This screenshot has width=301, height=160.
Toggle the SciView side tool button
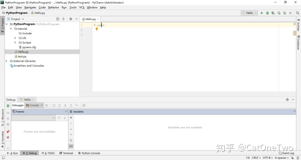click(298, 25)
